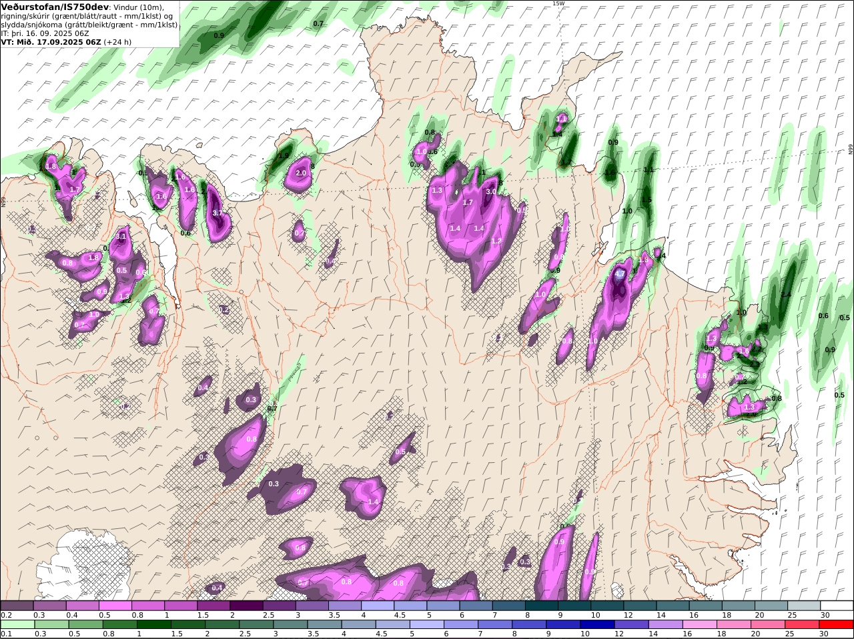Click the upper legend swatch starting at 6
Viewport: 854px width, 639px height.
click(x=476, y=606)
